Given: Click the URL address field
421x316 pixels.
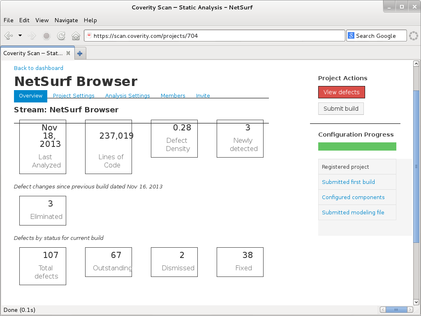Looking at the screenshot, I should 214,36.
